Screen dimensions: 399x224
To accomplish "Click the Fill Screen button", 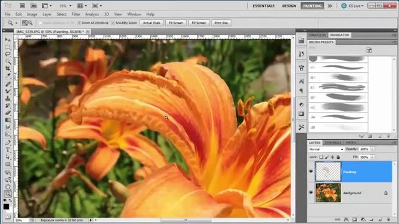I will pos(199,23).
